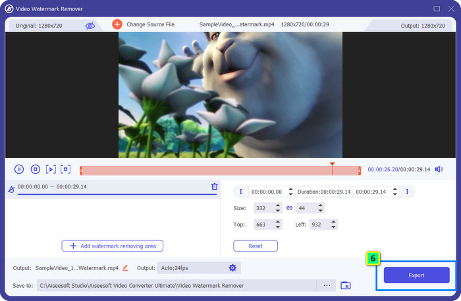Decrease Size width value 332

click(278, 211)
